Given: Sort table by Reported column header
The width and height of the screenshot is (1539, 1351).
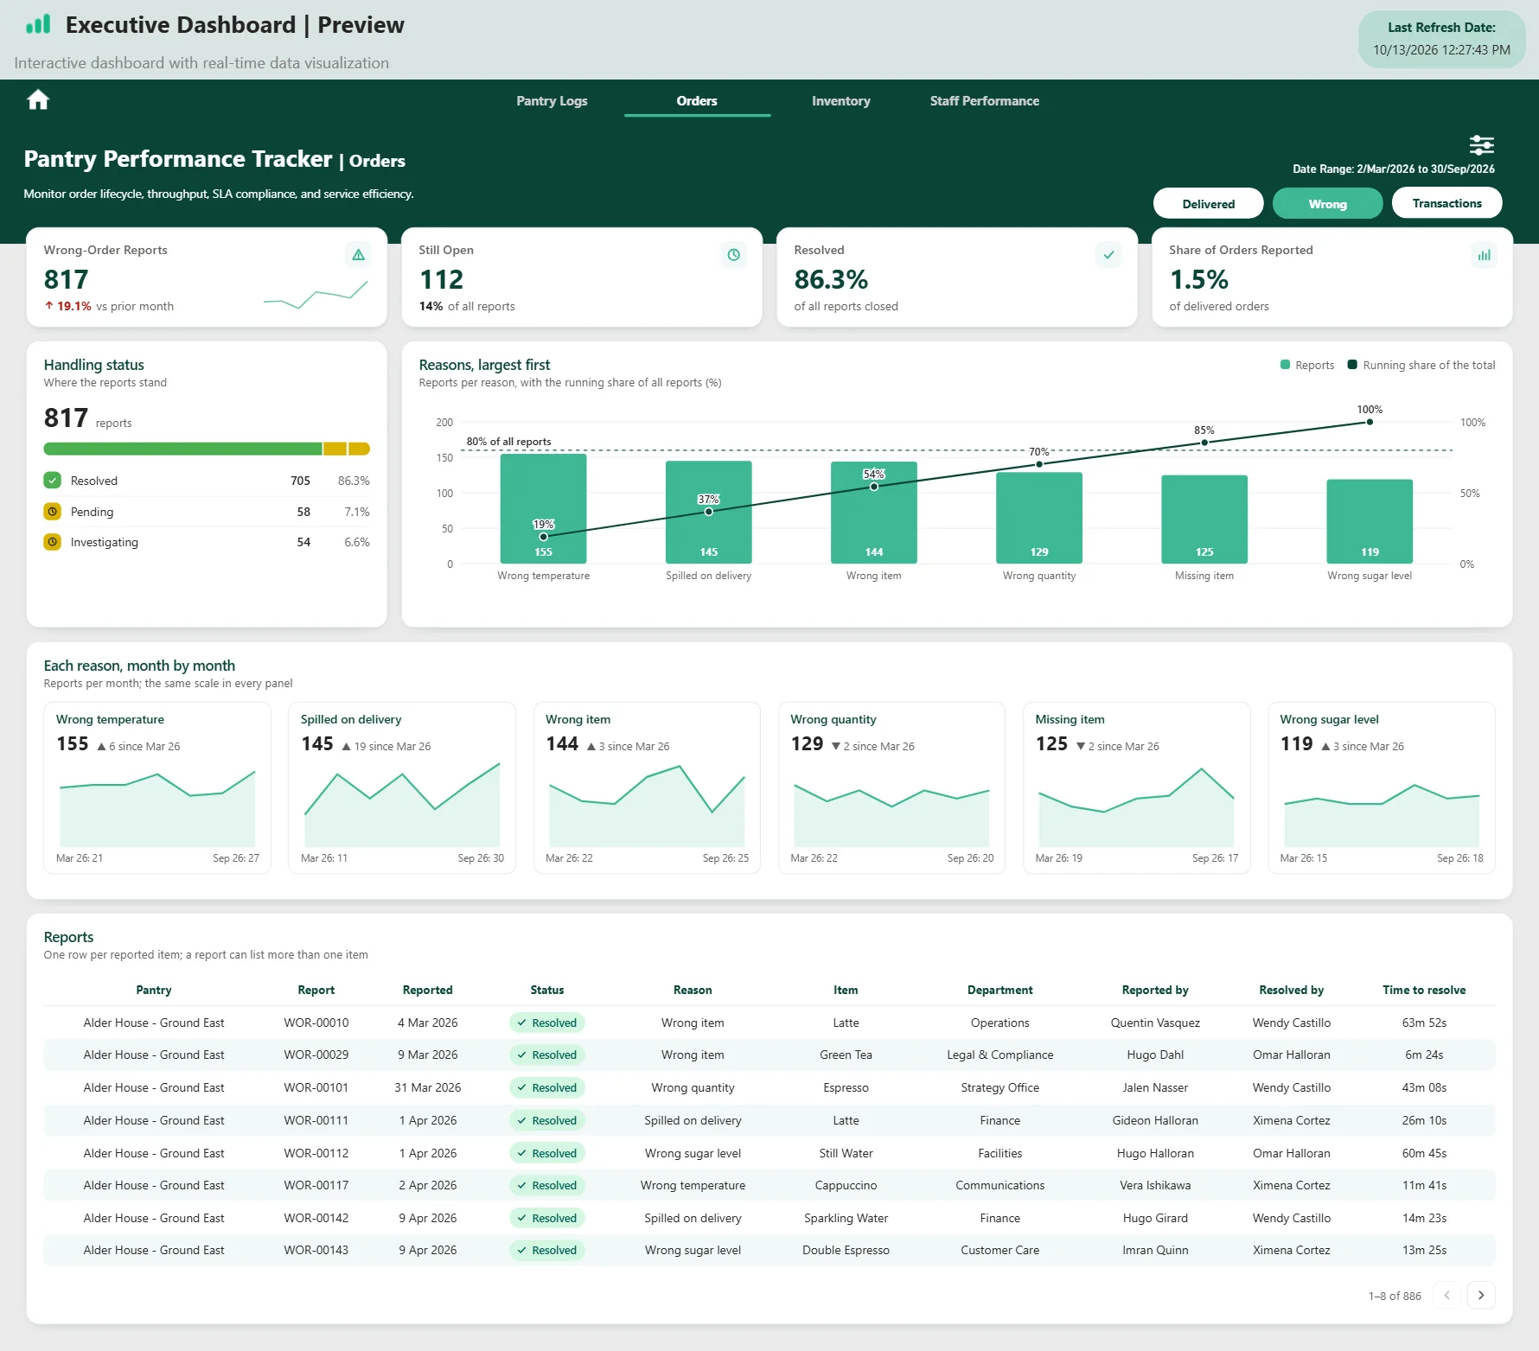Looking at the screenshot, I should coord(428,991).
